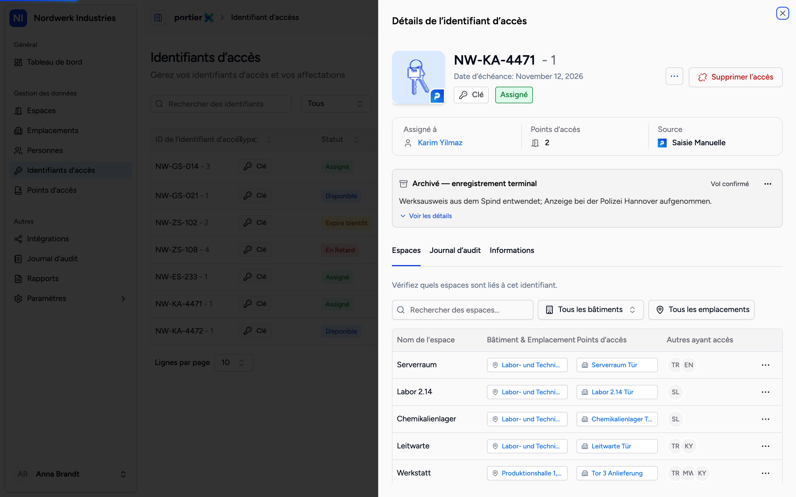The width and height of the screenshot is (796, 497).
Task: Open Karim Yilmaz's profile link
Action: [440, 143]
